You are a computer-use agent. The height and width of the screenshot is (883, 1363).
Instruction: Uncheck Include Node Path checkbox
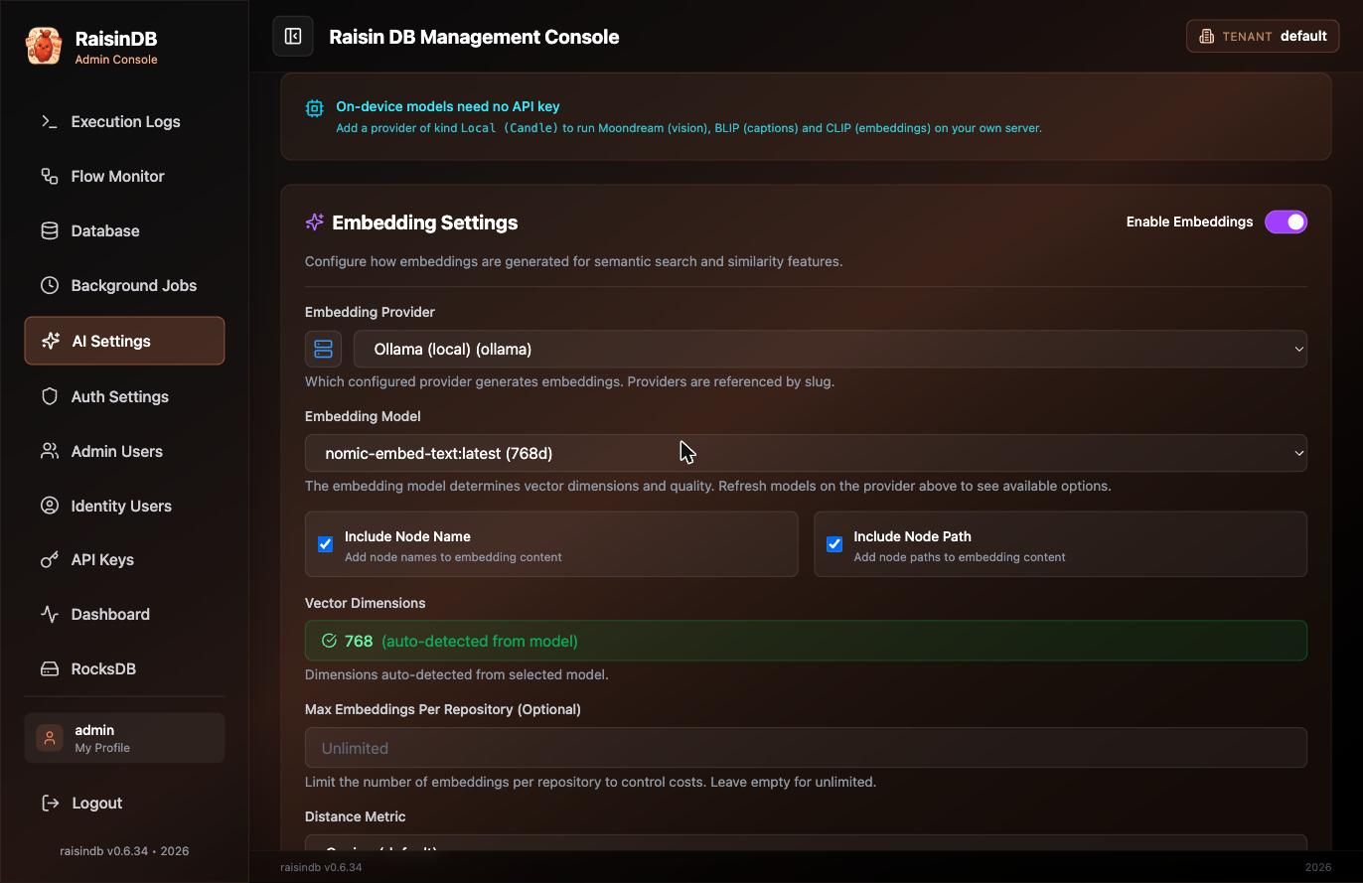click(834, 544)
